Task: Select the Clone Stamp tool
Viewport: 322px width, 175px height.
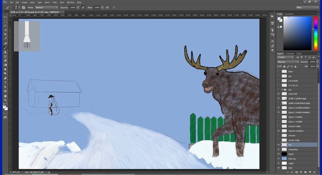Action: [5, 52]
